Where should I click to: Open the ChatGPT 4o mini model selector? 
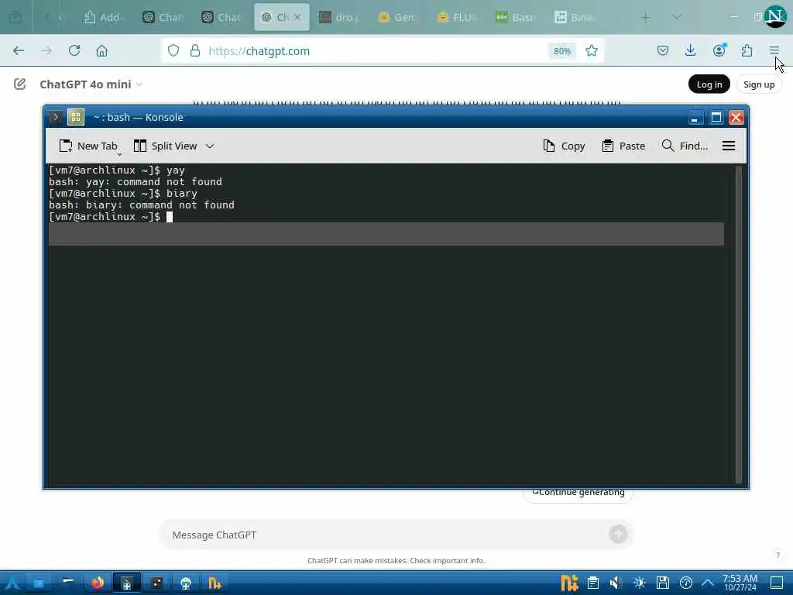click(91, 84)
